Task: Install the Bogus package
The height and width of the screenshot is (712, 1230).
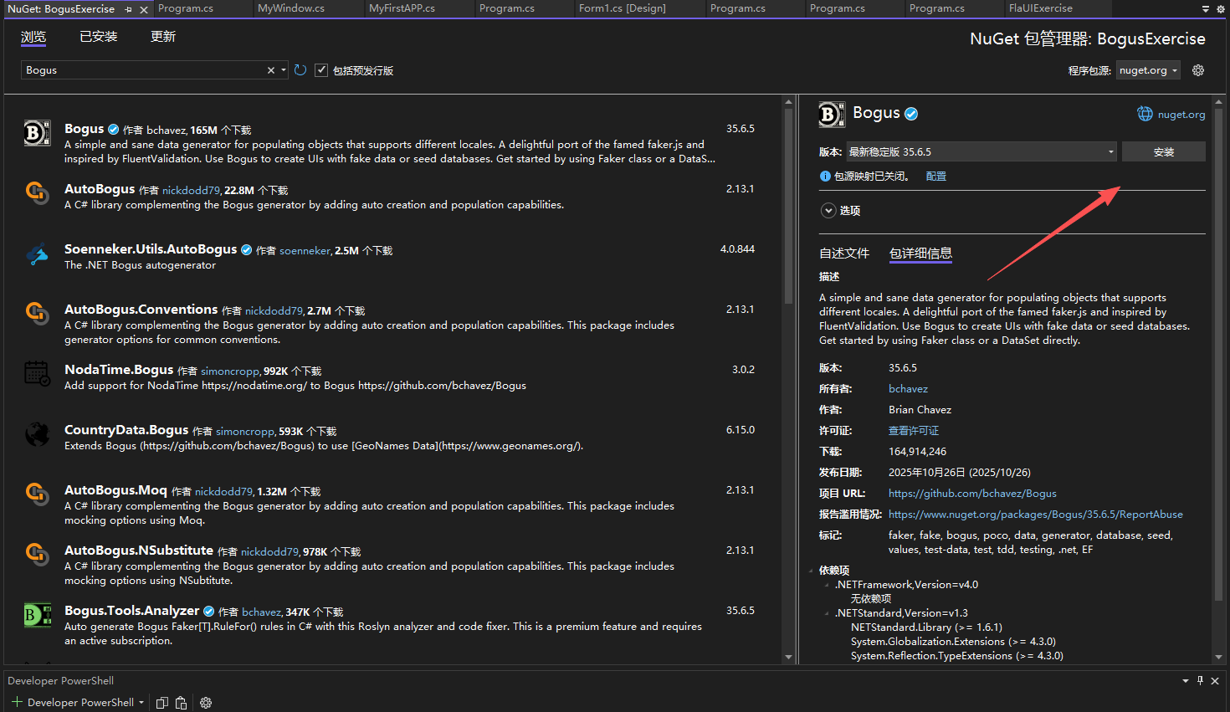Action: point(1164,151)
